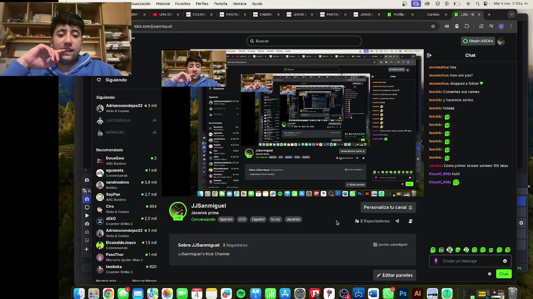Open Spotify from the dock
This screenshot has height=299, width=533.
click(241, 294)
